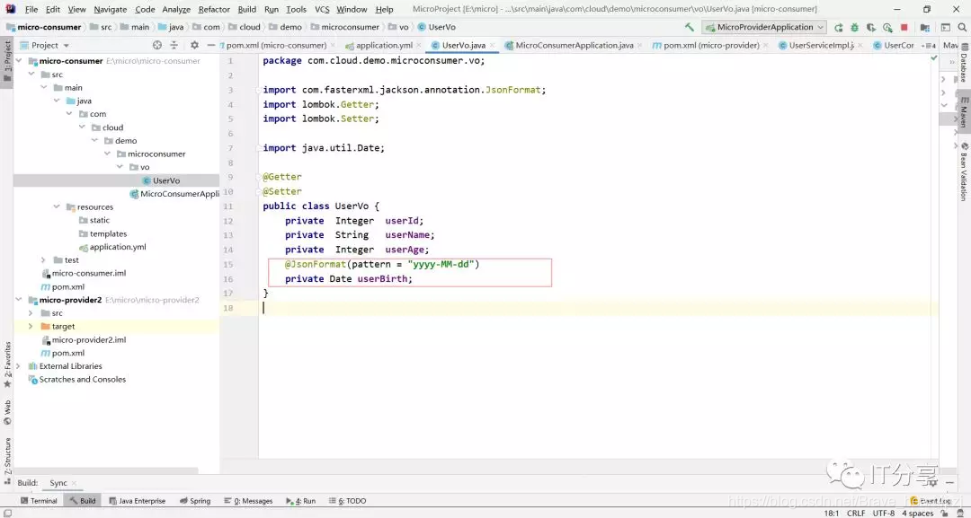The image size is (971, 518).
Task: Open the Event Log
Action: (931, 501)
